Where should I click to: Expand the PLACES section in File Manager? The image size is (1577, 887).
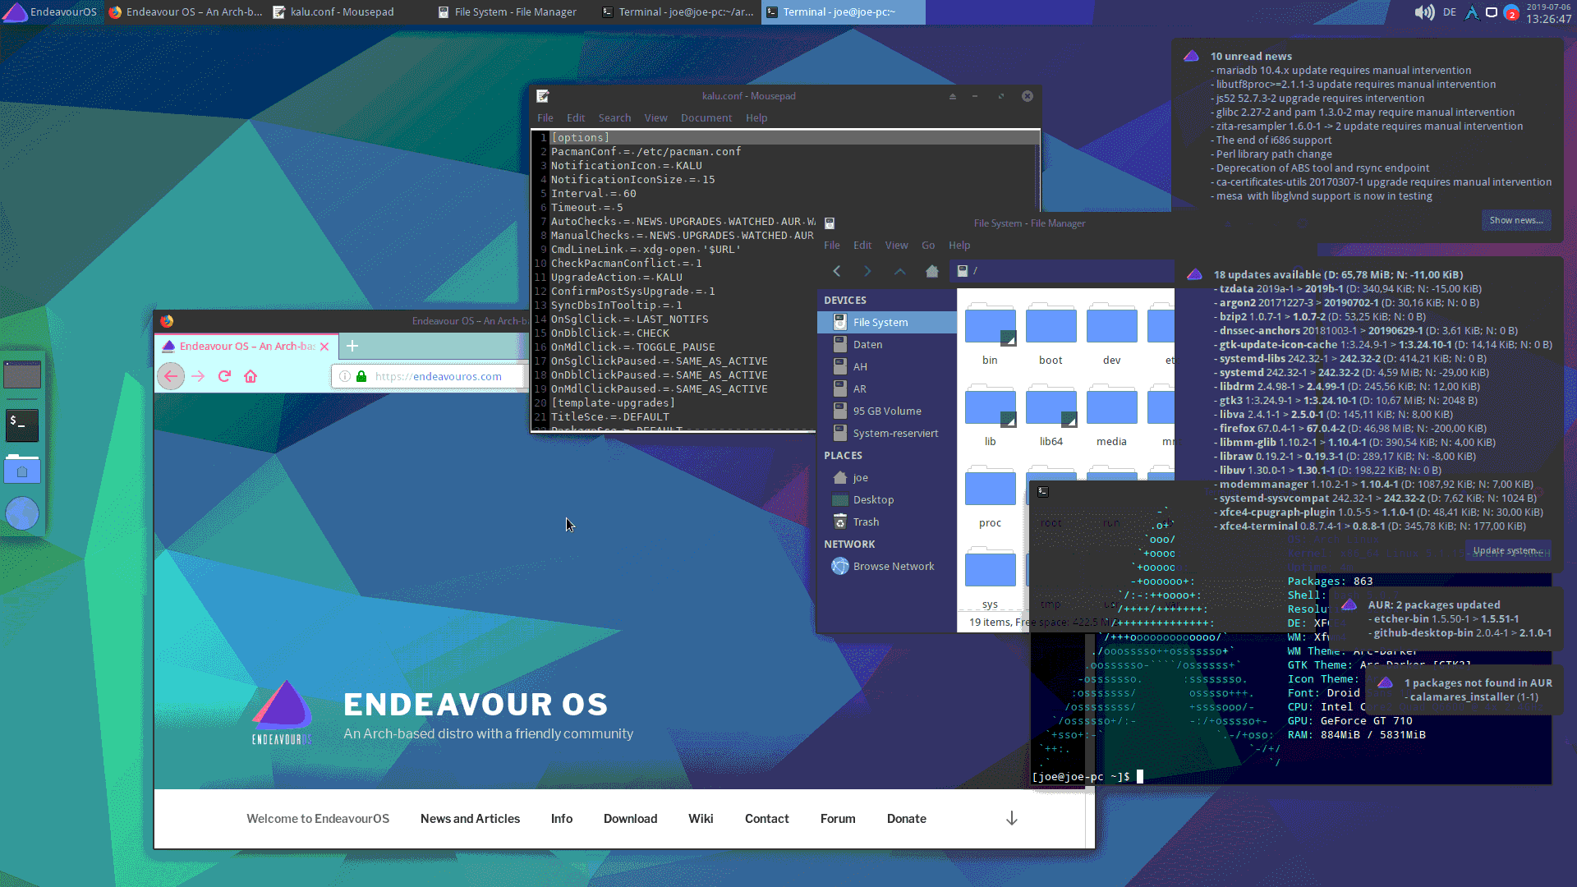843,455
